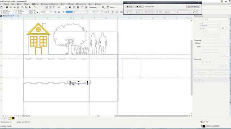The width and height of the screenshot is (231, 129).
Task: Click the Безымянный-1 document tab
Action: (9, 16)
